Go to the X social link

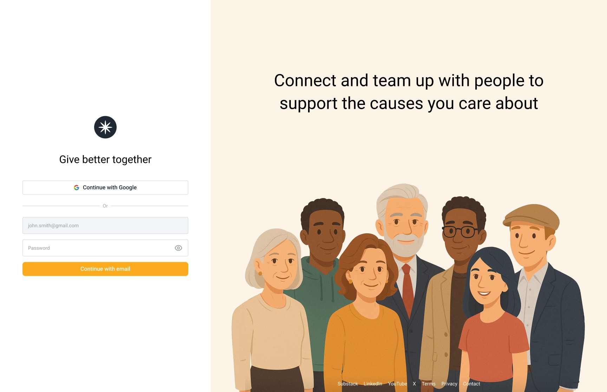pos(415,384)
